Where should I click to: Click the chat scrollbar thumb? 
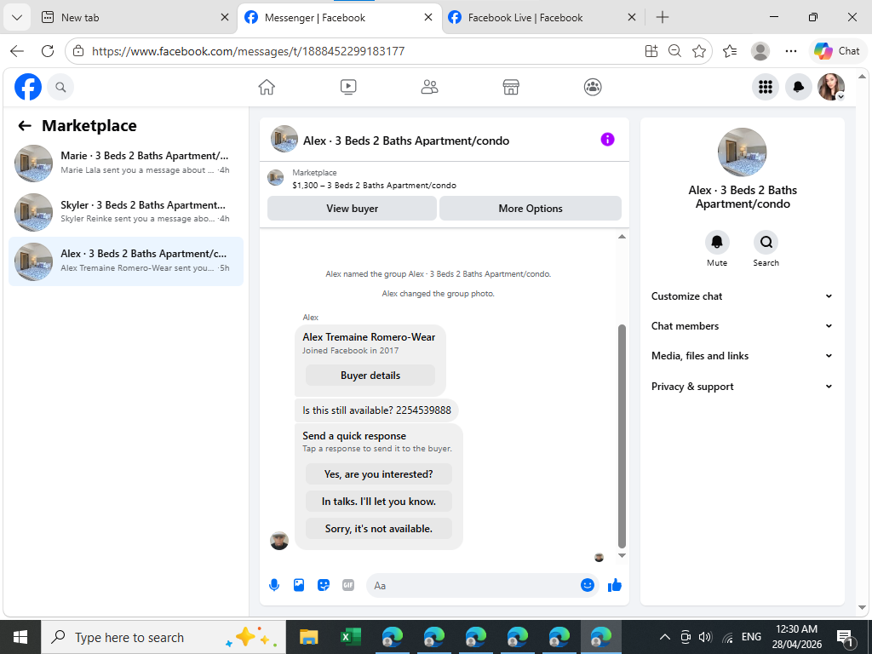622,436
